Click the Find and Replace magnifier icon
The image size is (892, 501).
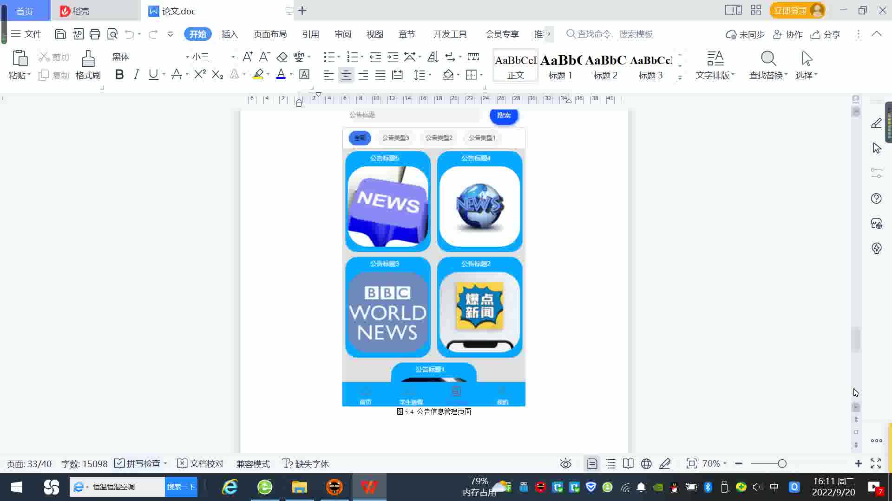coord(768,59)
